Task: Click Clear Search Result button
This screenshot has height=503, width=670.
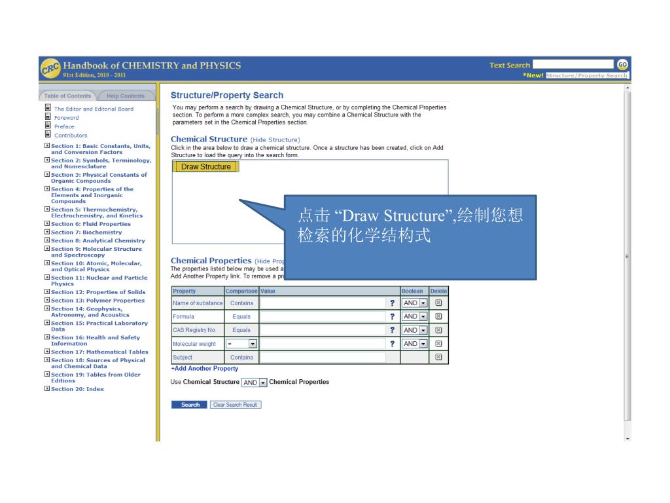Action: click(235, 405)
